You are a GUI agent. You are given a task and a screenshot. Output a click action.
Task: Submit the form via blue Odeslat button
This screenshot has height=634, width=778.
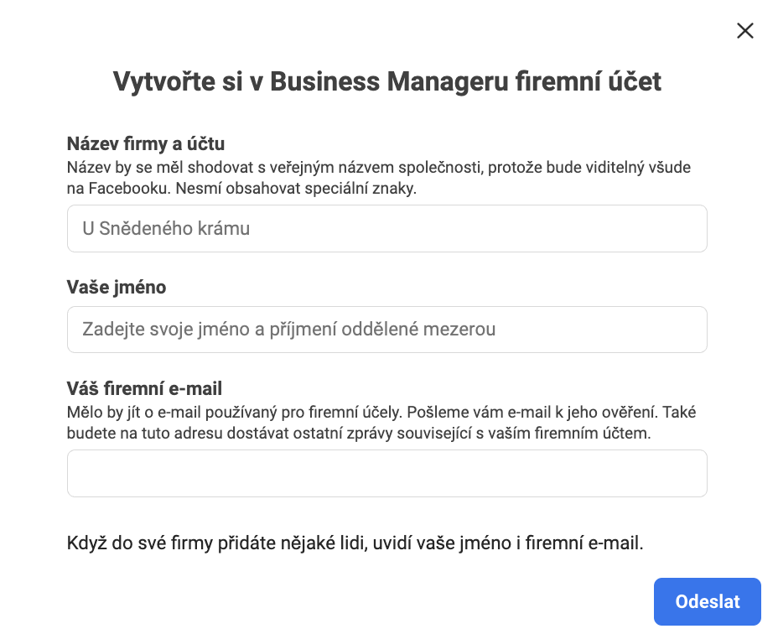point(707,601)
